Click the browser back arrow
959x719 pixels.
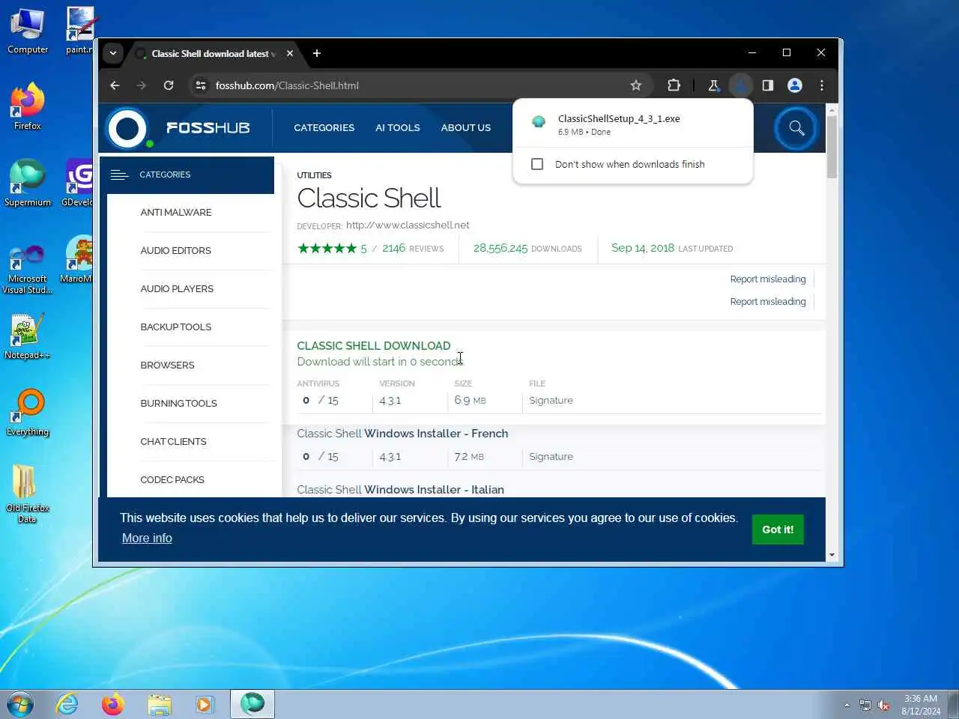pos(115,85)
